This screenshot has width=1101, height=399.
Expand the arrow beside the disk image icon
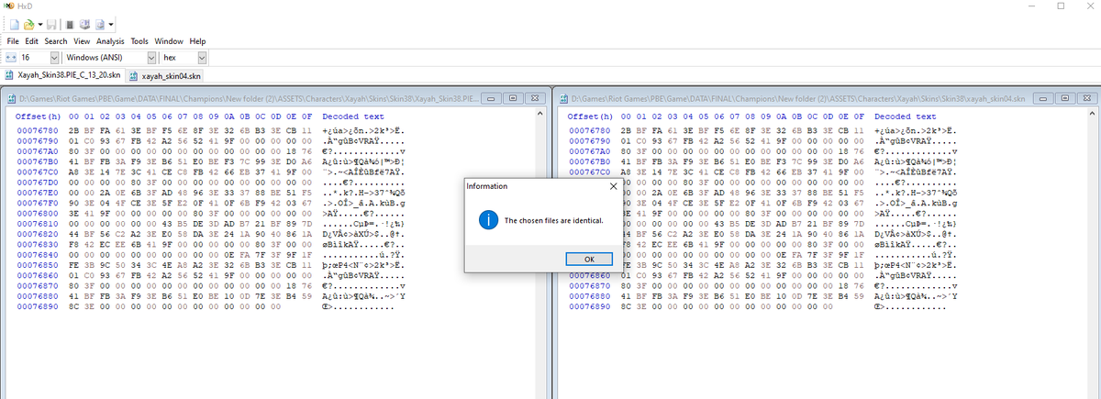[111, 24]
